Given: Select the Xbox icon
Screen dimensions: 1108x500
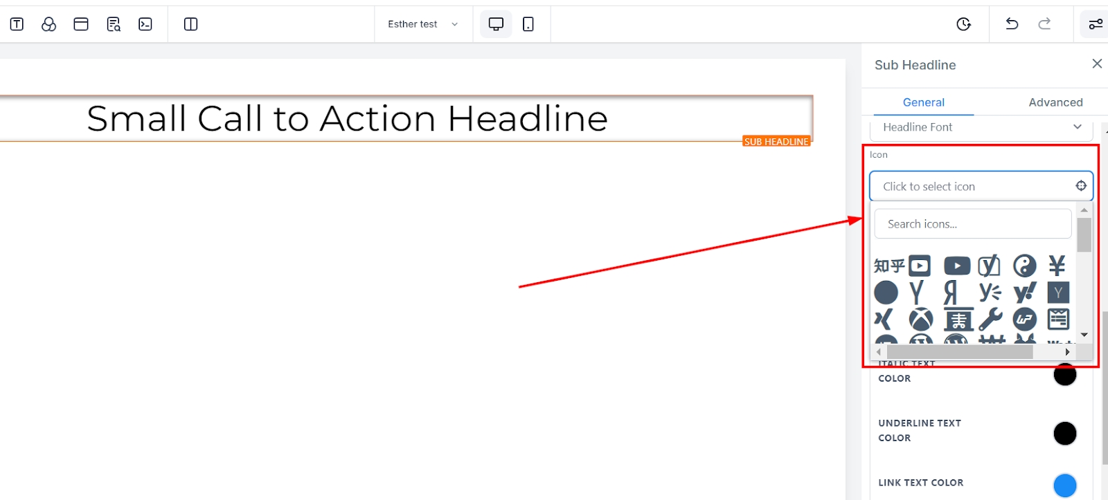Looking at the screenshot, I should pyautogui.click(x=921, y=320).
